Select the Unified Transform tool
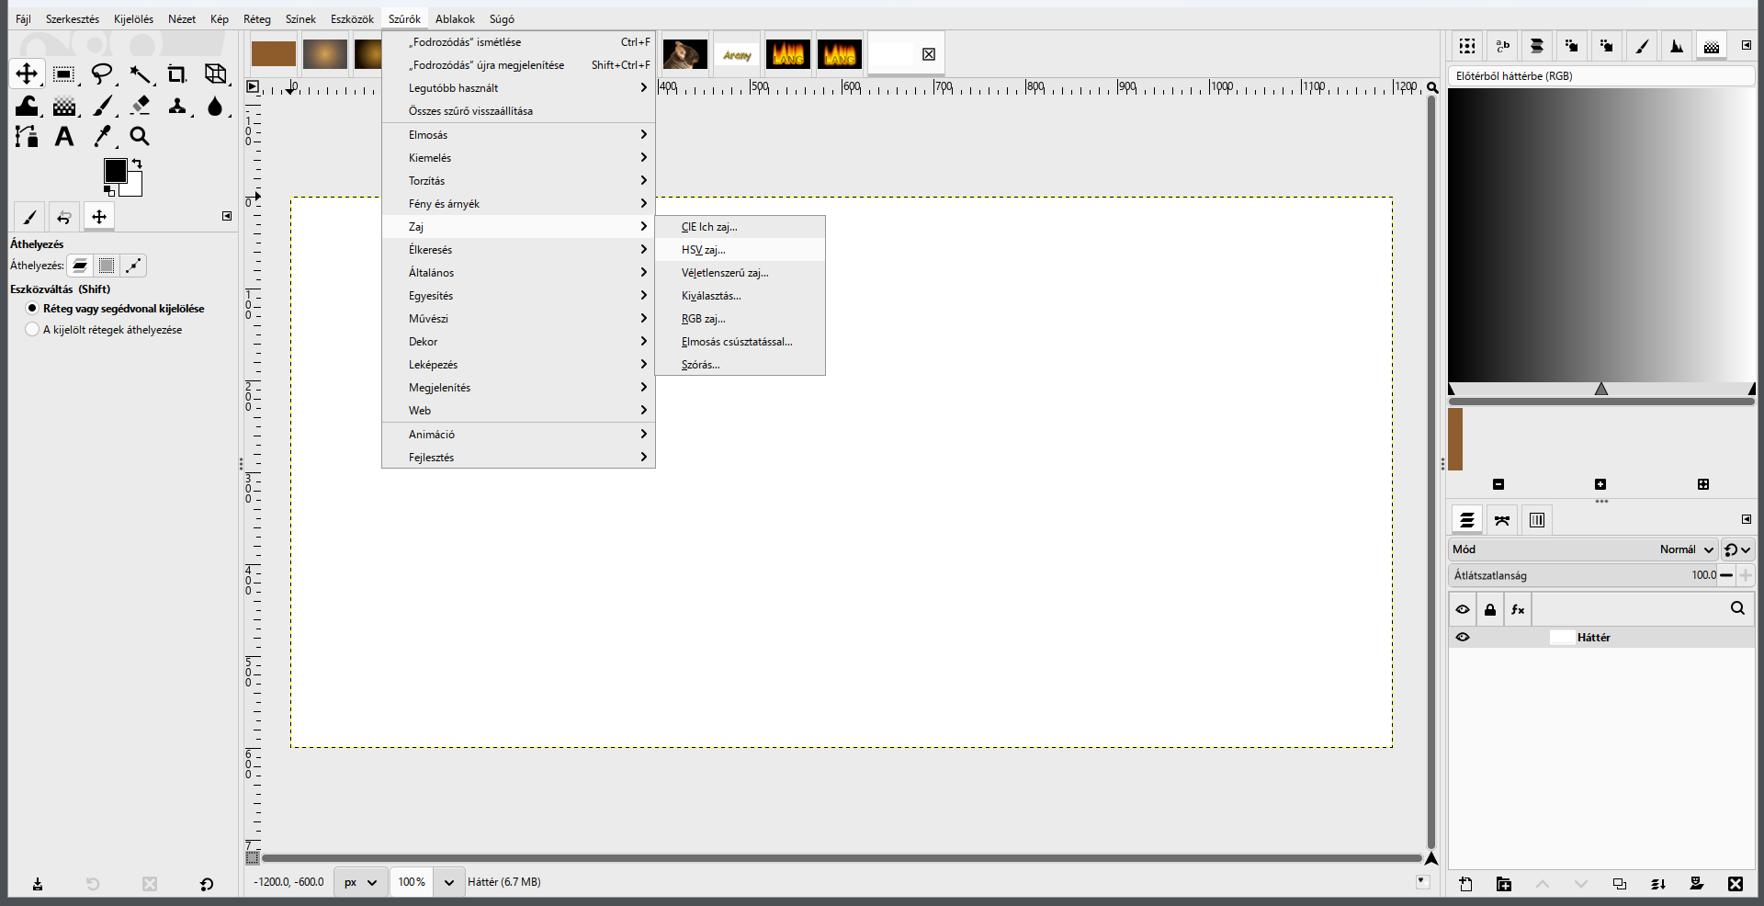The width and height of the screenshot is (1764, 906). click(x=215, y=74)
